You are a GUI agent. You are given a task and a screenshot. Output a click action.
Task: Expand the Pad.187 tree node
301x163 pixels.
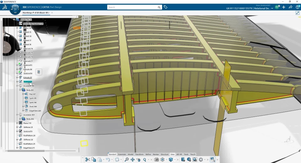click(x=23, y=94)
